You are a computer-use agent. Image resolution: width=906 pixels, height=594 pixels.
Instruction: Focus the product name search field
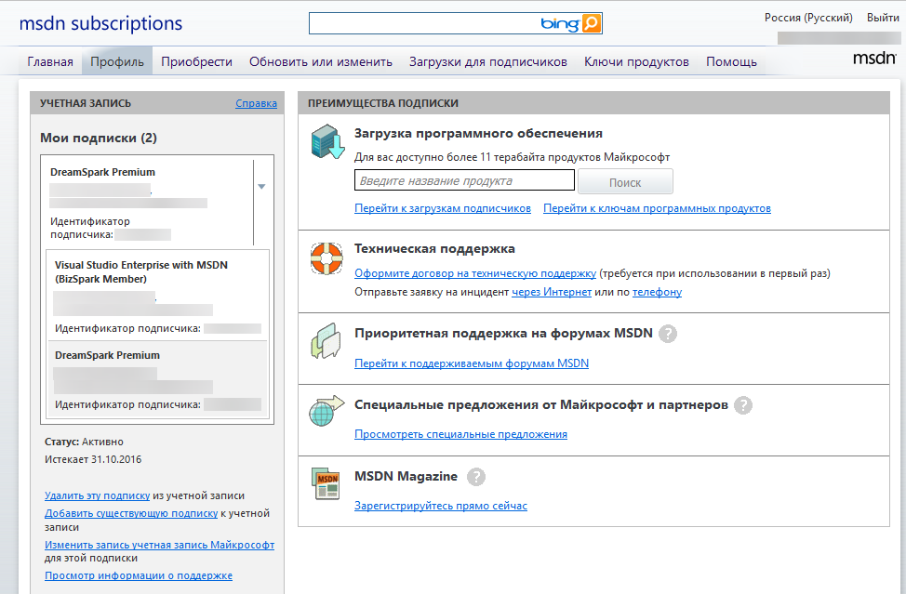(x=464, y=181)
